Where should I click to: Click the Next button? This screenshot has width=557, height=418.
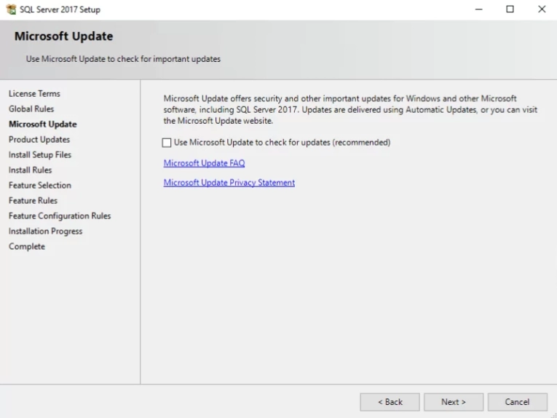click(453, 402)
